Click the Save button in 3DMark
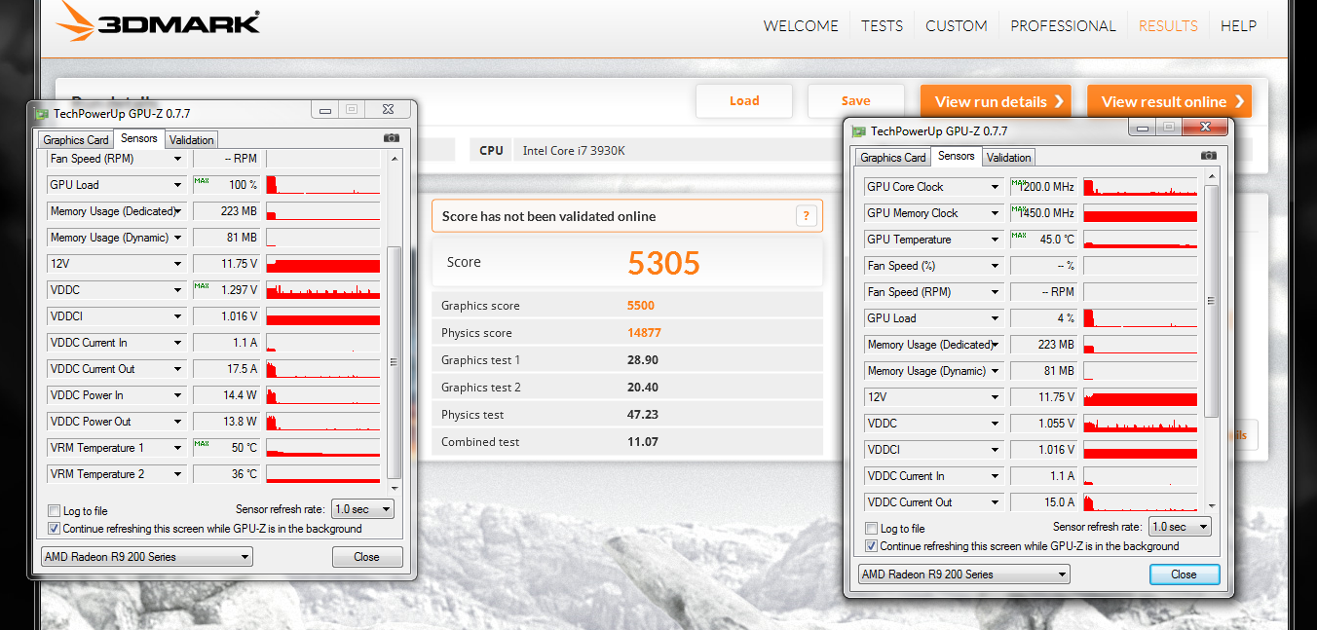Image resolution: width=1317 pixels, height=630 pixels. click(x=855, y=101)
